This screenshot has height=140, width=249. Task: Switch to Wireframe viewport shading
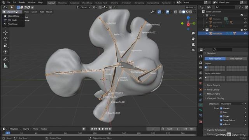point(180,12)
